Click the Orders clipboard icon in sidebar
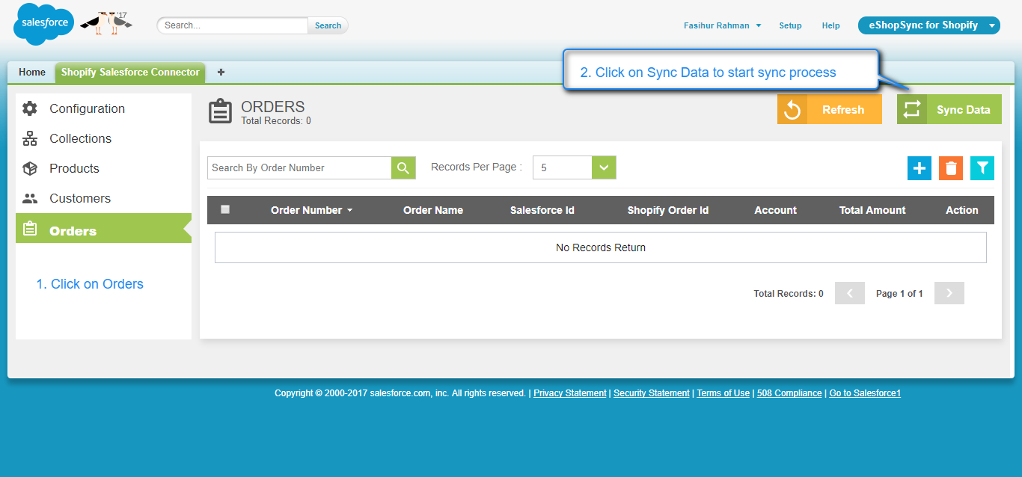The height and width of the screenshot is (477, 1022). pos(30,229)
